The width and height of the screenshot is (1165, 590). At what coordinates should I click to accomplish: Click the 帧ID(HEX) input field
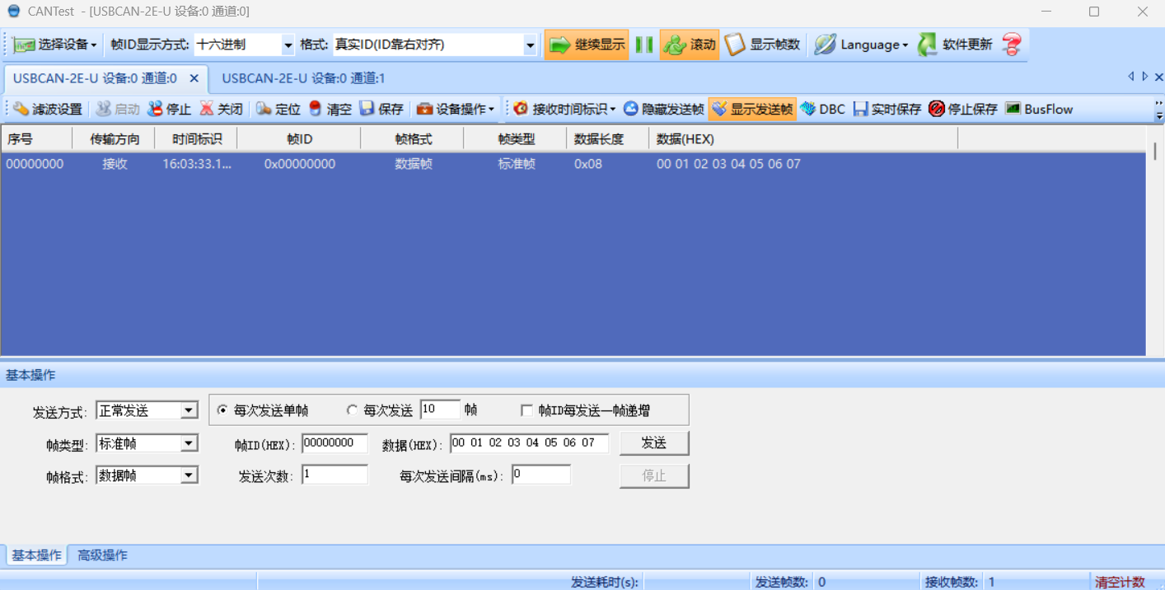[335, 442]
